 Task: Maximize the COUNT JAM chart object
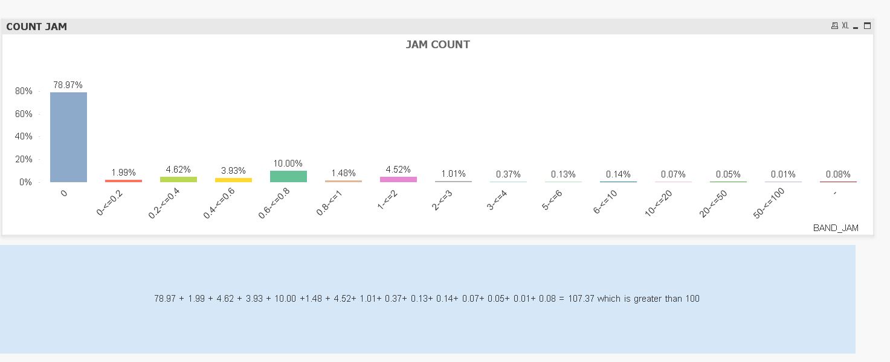point(867,26)
